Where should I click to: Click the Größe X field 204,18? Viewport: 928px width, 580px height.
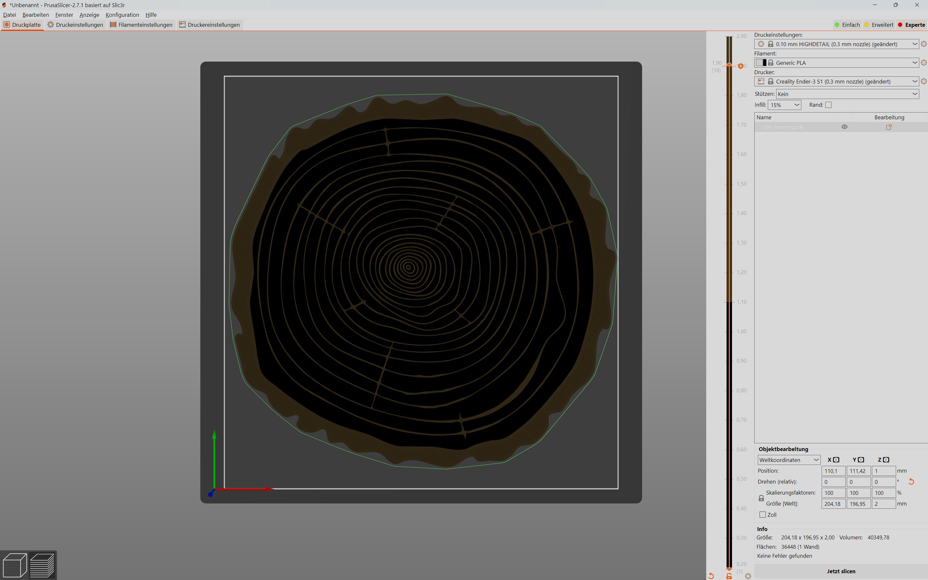tap(833, 504)
